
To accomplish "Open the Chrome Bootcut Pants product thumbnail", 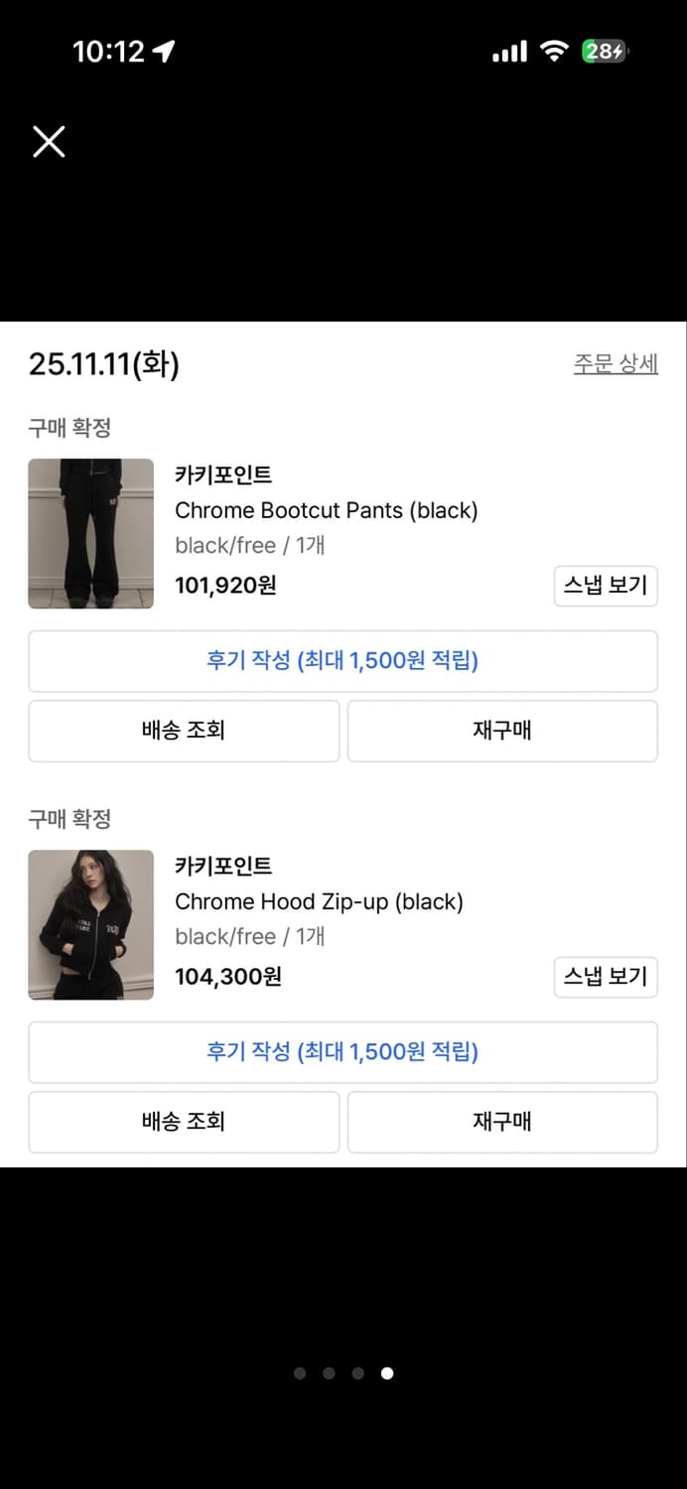I will (x=90, y=533).
